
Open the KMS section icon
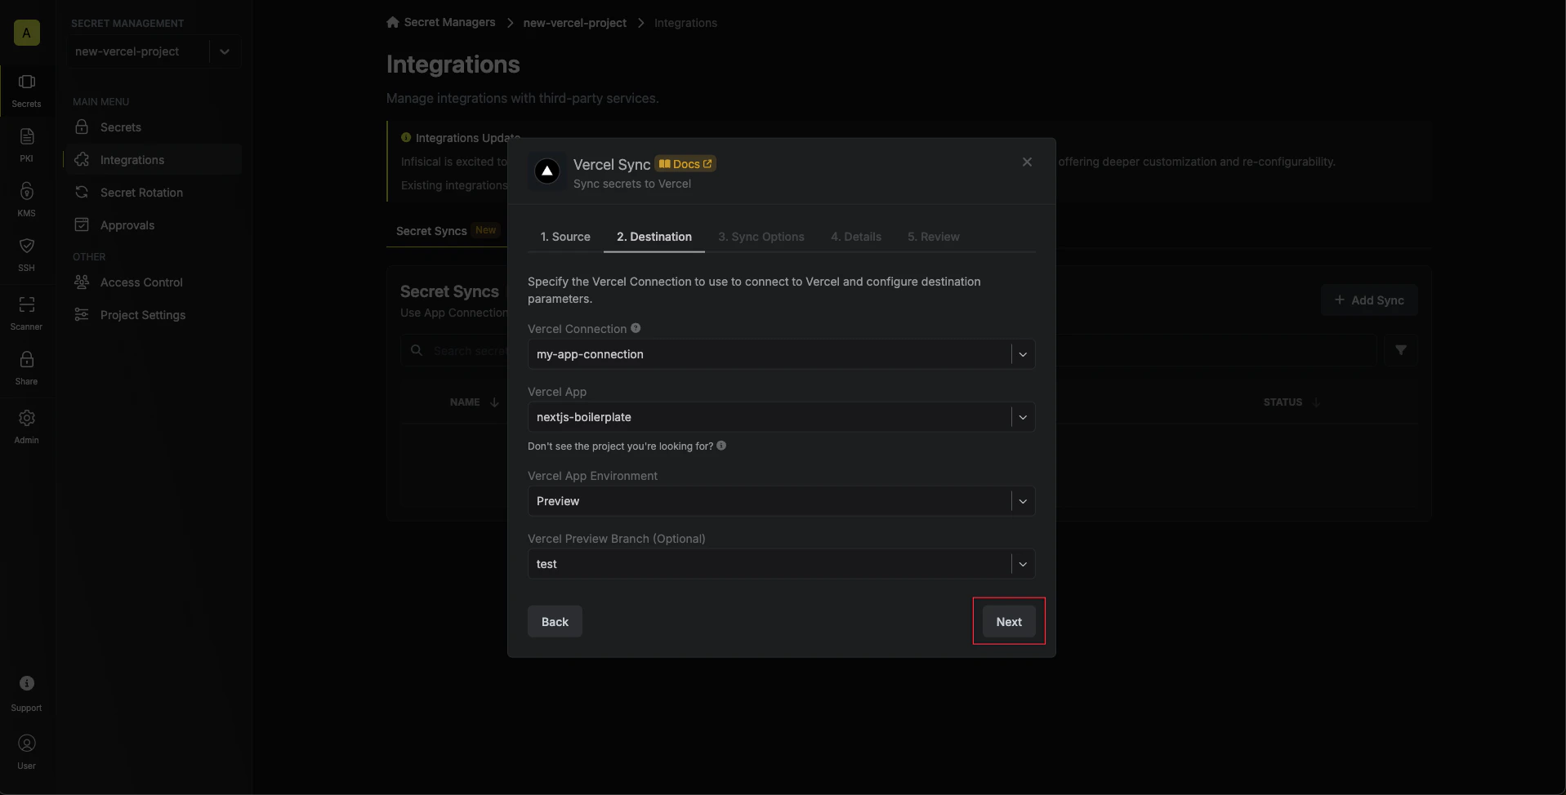click(26, 191)
